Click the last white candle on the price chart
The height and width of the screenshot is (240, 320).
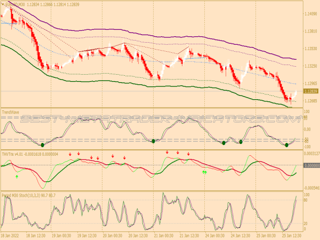coord(295,93)
